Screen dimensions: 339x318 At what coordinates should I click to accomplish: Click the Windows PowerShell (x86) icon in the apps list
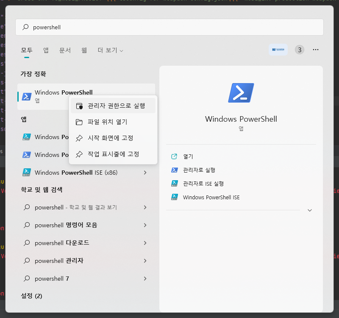point(27,155)
